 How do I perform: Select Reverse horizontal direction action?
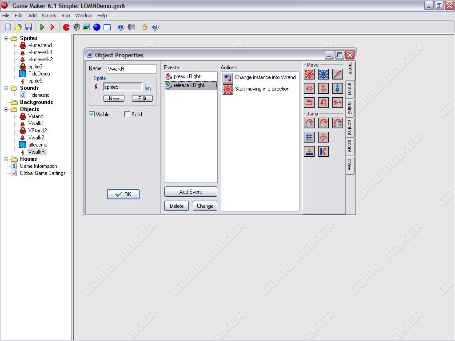pyautogui.click(x=309, y=103)
